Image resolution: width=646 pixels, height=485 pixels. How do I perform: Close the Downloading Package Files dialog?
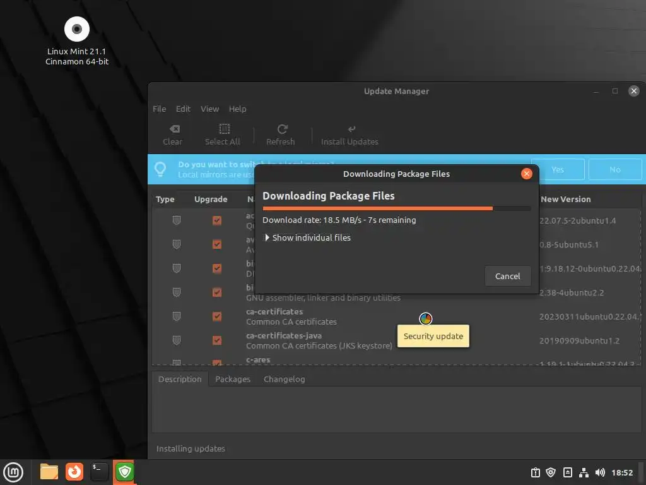point(527,174)
